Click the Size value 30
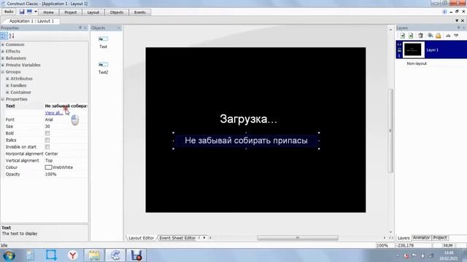Image resolution: width=467 pixels, height=262 pixels. click(x=47, y=127)
